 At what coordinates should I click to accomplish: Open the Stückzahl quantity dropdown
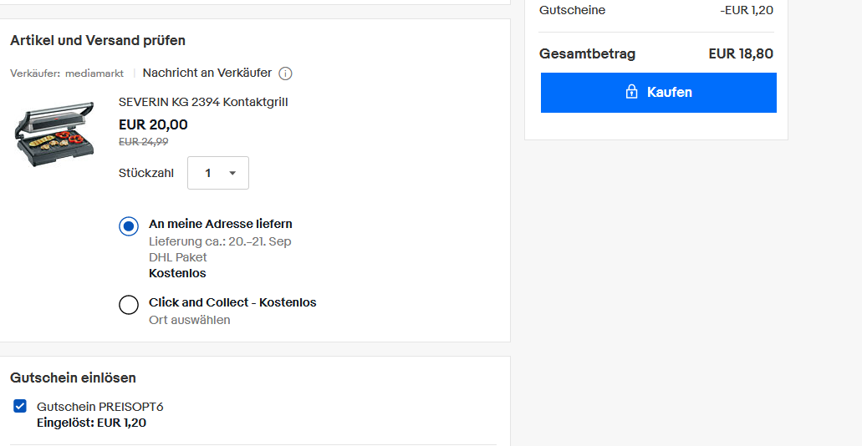[217, 173]
